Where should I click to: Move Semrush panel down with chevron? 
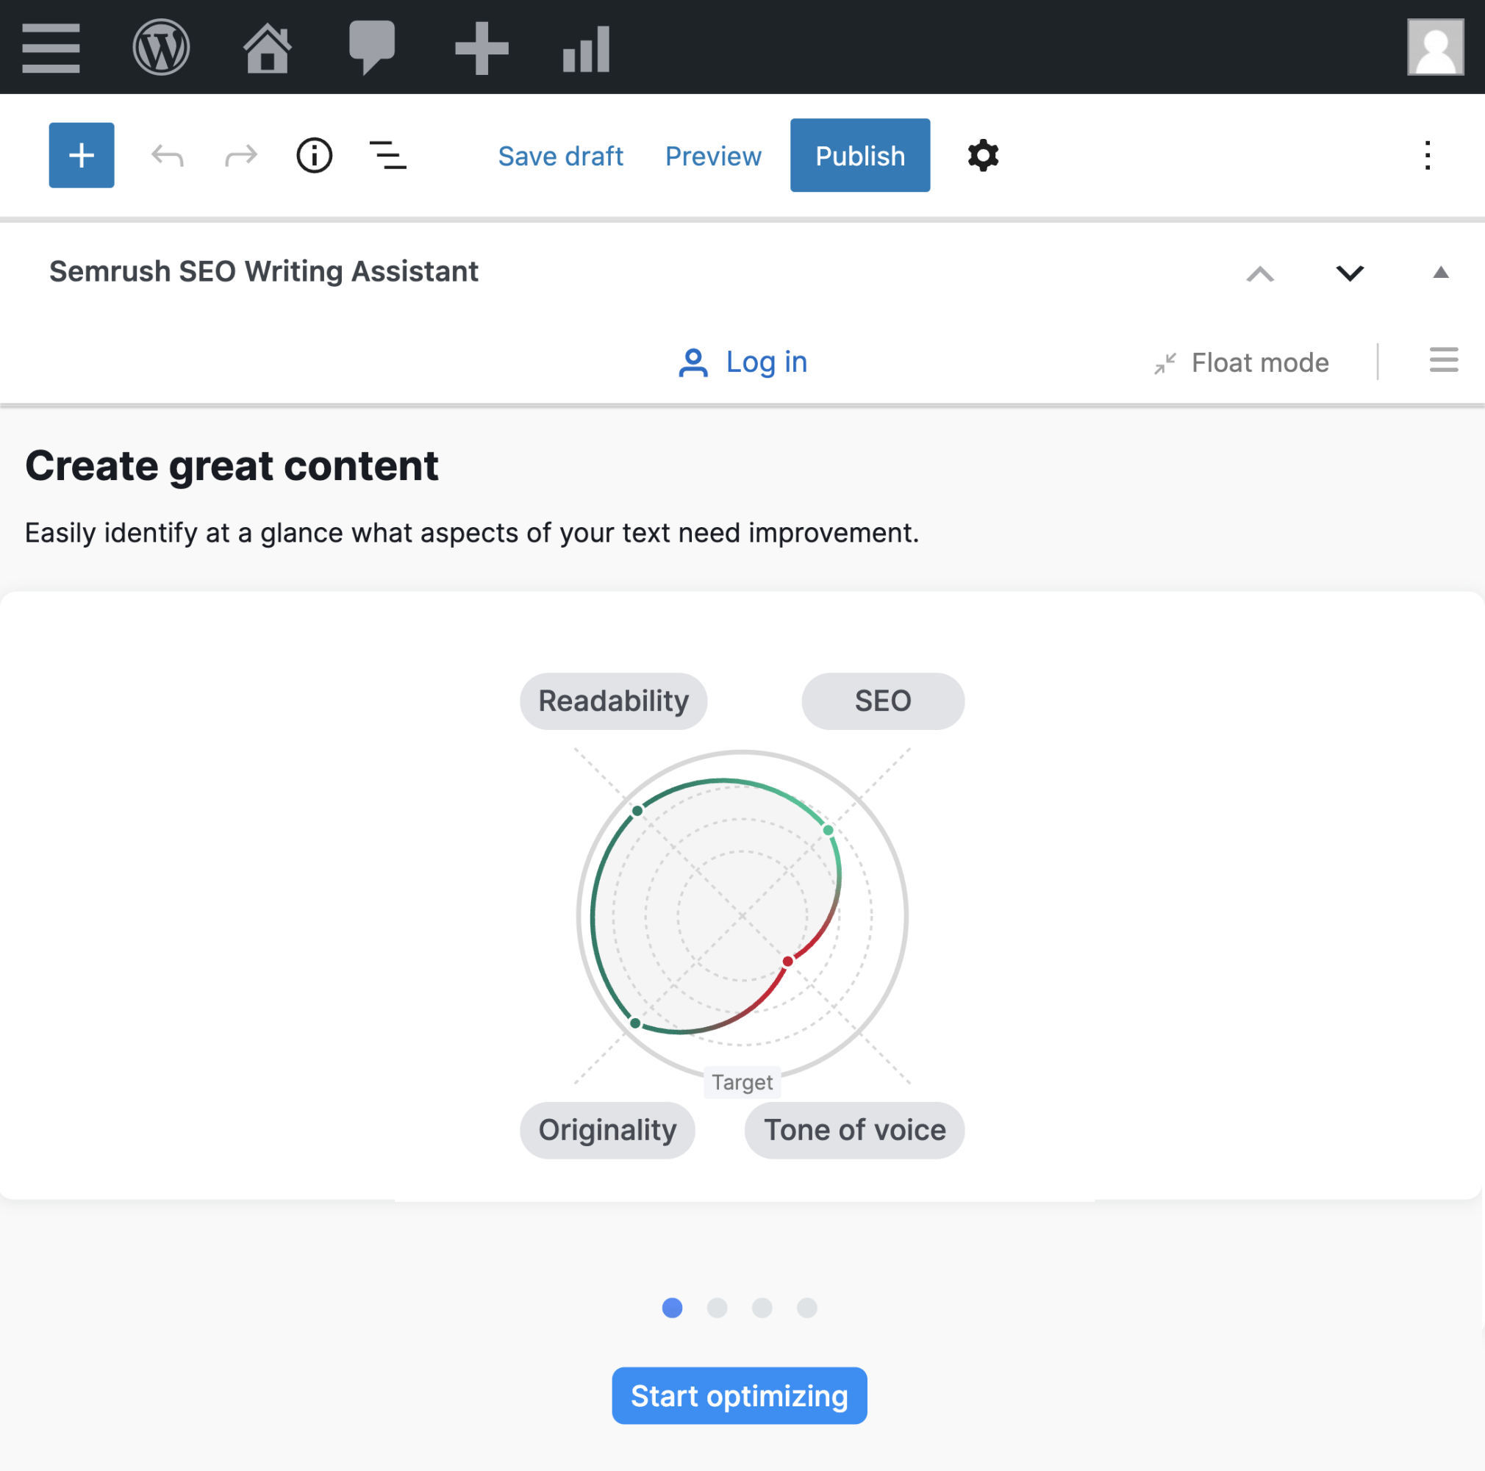coord(1350,273)
